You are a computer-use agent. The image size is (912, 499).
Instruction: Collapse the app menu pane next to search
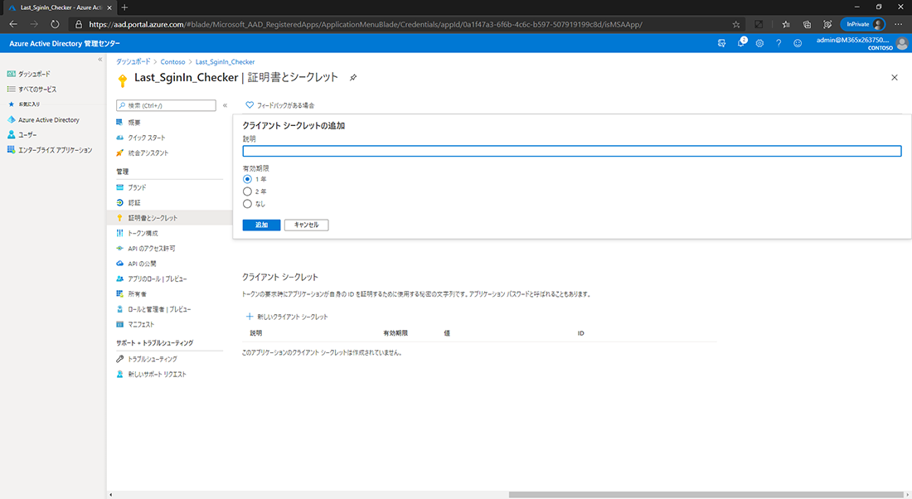225,105
